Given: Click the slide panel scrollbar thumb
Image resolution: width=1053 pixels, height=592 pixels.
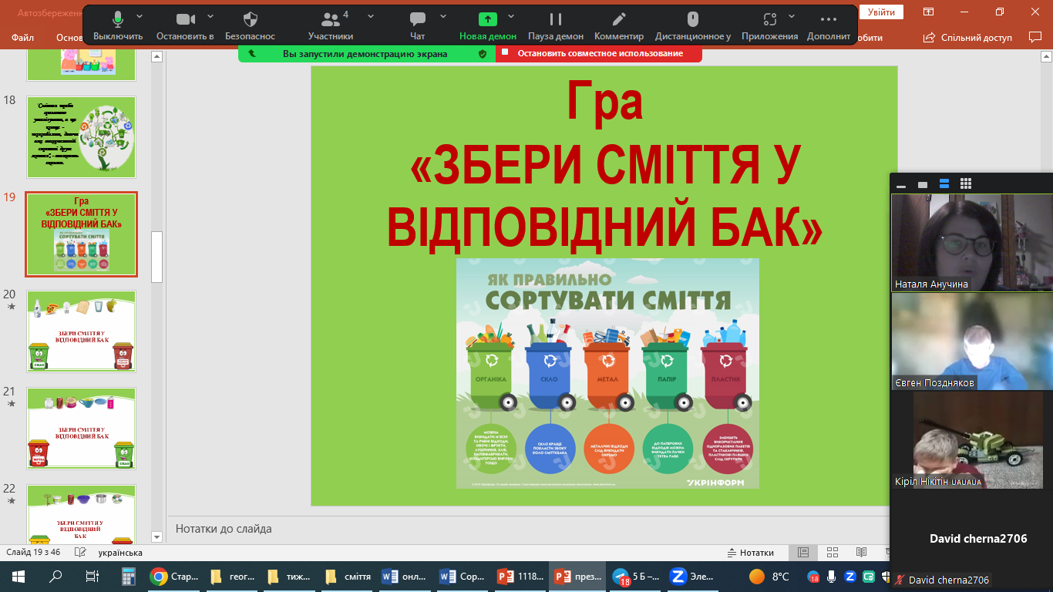Looking at the screenshot, I should [156, 257].
